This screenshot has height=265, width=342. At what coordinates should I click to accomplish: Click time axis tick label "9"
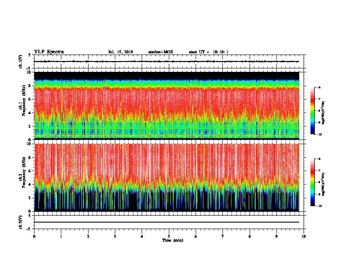tap(276, 236)
